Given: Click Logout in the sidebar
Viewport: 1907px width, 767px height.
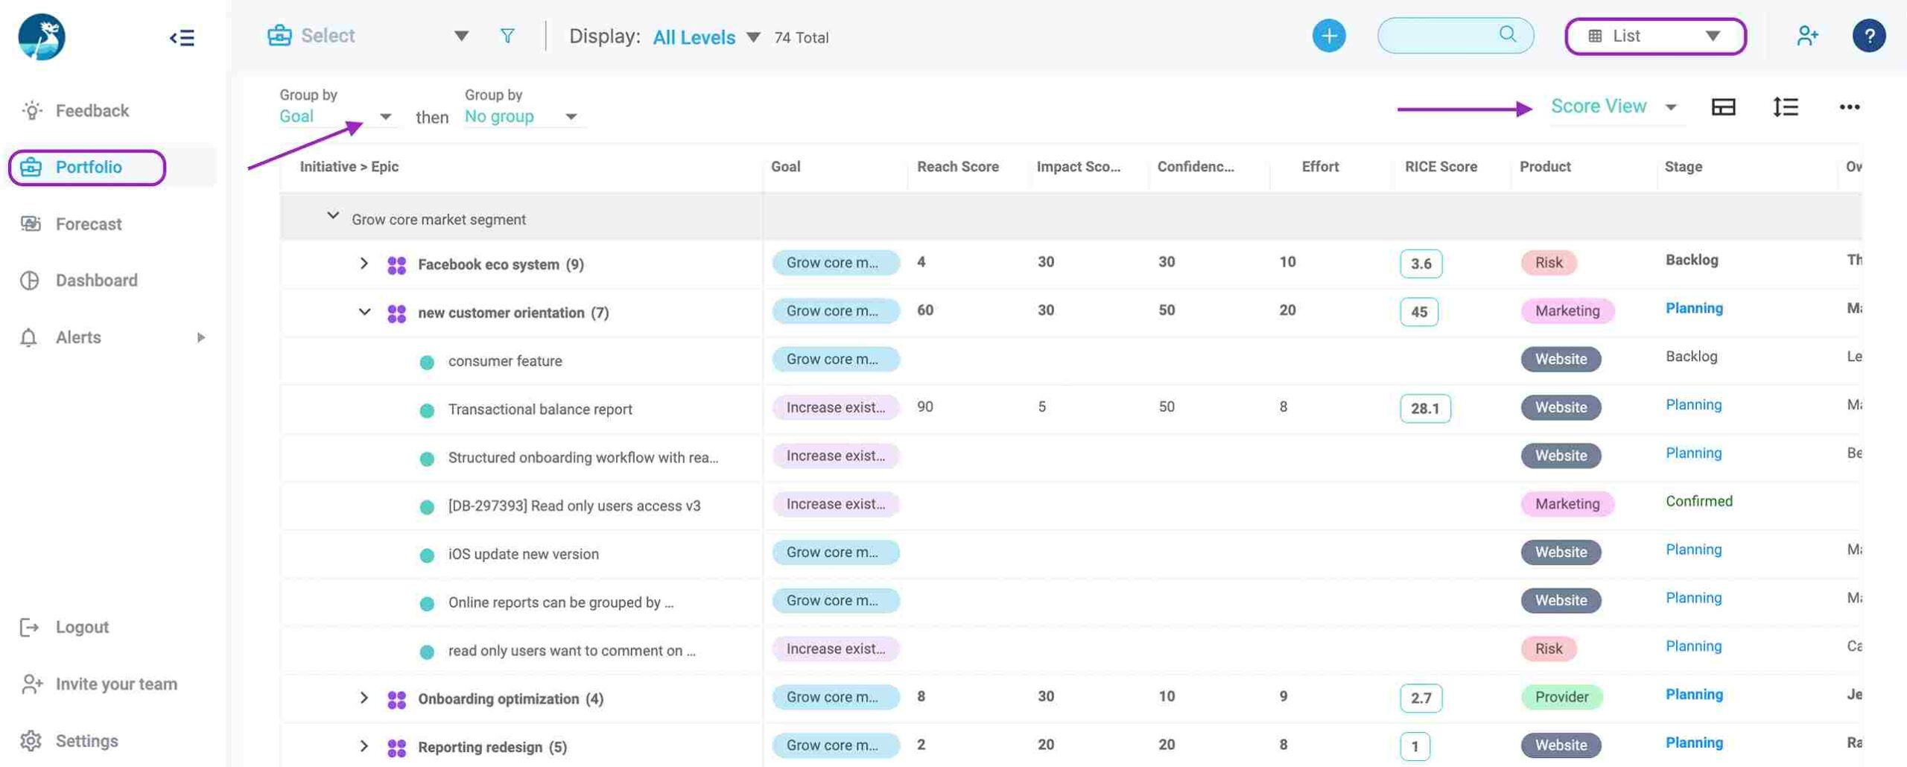Looking at the screenshot, I should pyautogui.click(x=82, y=627).
